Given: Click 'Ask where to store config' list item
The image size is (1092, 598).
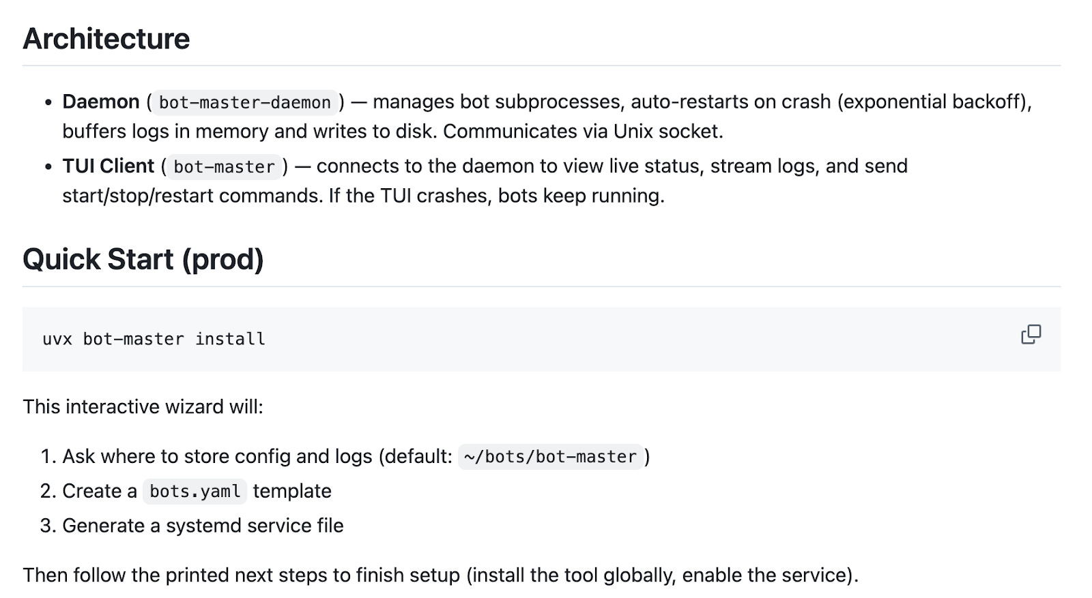Looking at the screenshot, I should pyautogui.click(x=356, y=456).
